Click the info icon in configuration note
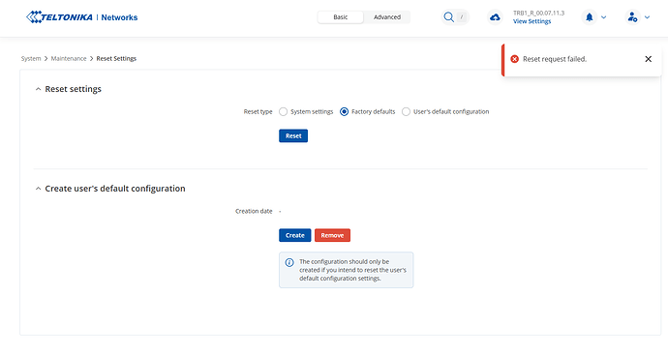 [x=289, y=262]
